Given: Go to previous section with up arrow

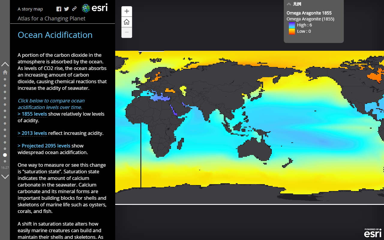Looking at the screenshot, I should tap(5, 64).
